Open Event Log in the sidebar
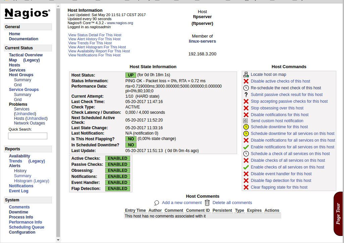This screenshot has width=344, height=243. pos(19,191)
